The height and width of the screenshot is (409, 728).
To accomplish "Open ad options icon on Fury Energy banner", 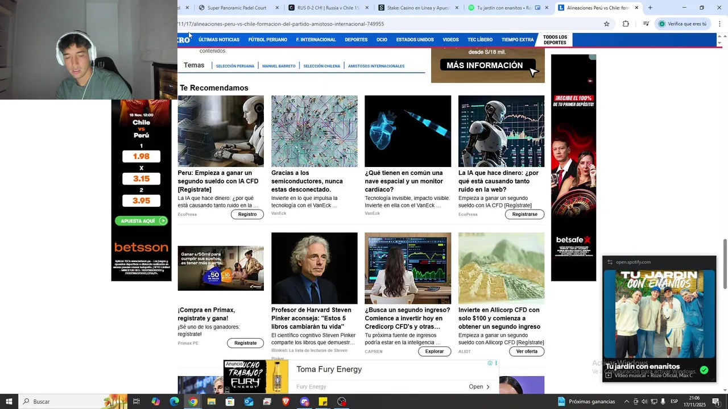I will coord(496,363).
